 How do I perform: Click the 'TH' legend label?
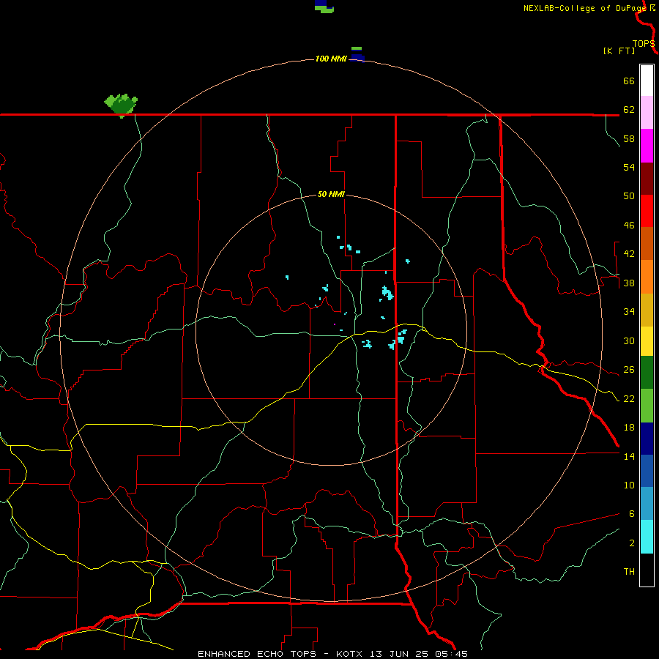629,571
